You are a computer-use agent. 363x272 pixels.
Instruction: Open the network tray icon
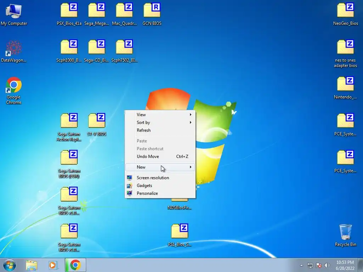[310, 265]
